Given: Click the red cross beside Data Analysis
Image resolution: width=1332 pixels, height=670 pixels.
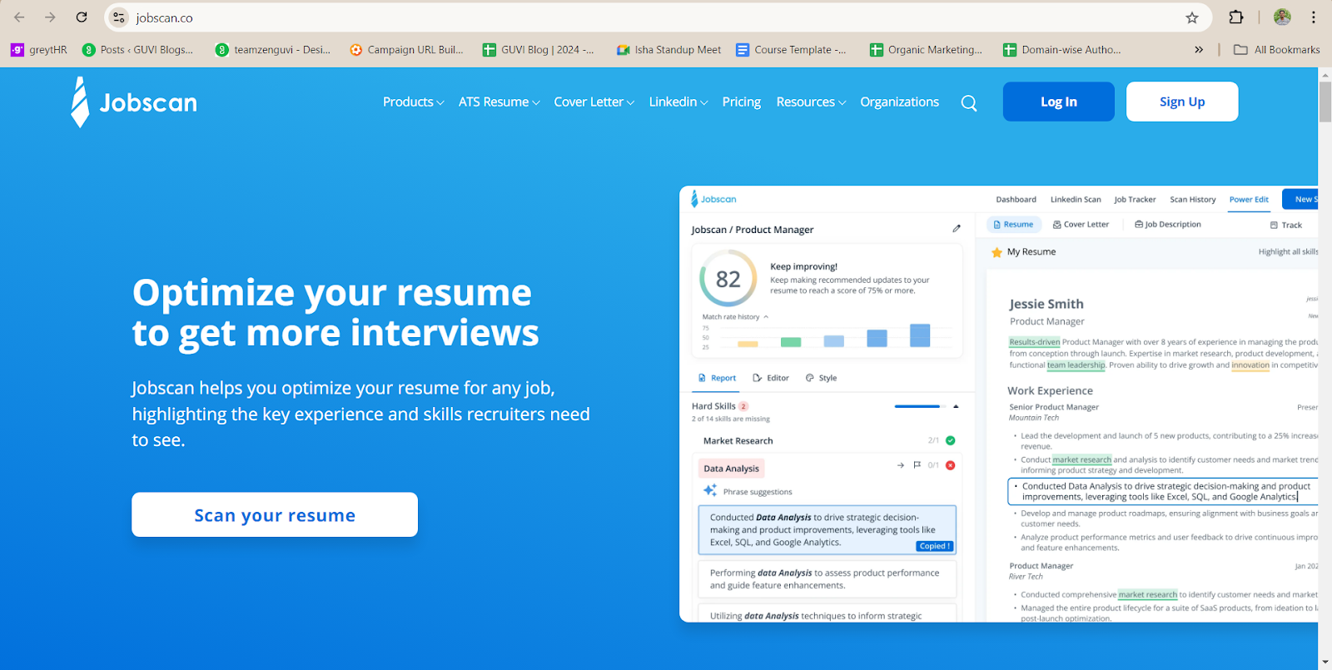Looking at the screenshot, I should (951, 465).
